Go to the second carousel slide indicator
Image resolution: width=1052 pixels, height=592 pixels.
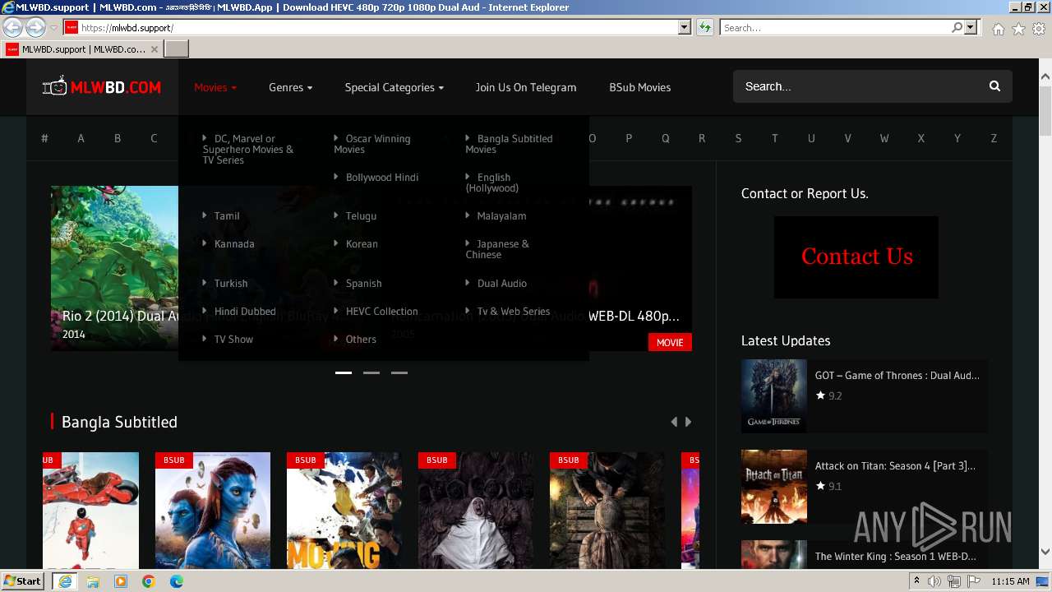pyautogui.click(x=371, y=372)
